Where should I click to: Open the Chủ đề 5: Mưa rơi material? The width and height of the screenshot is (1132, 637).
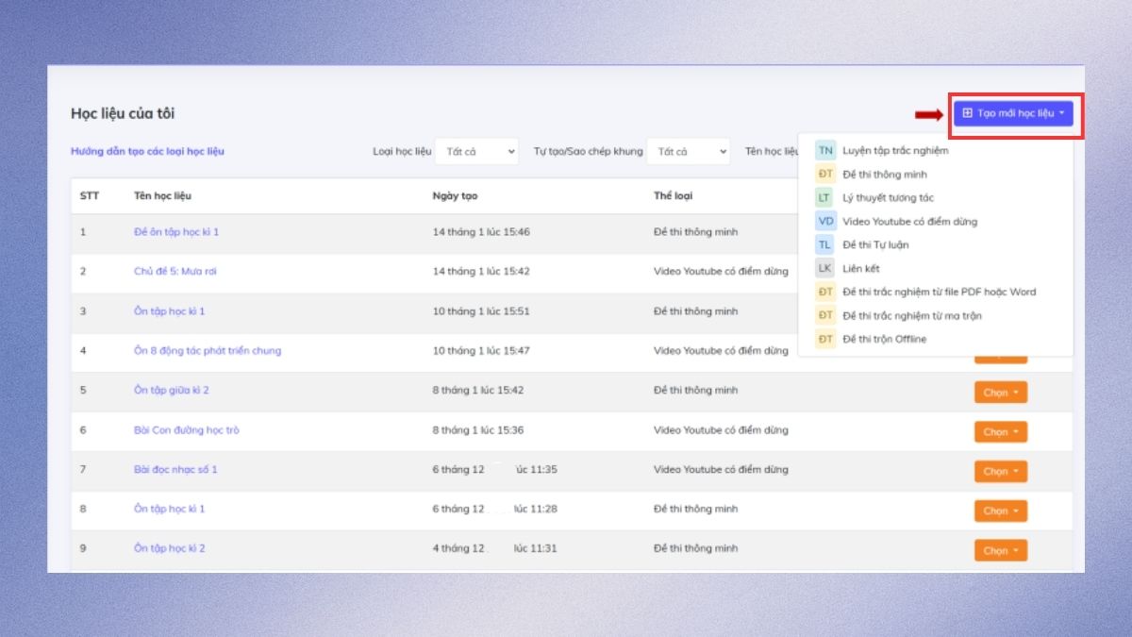[175, 271]
